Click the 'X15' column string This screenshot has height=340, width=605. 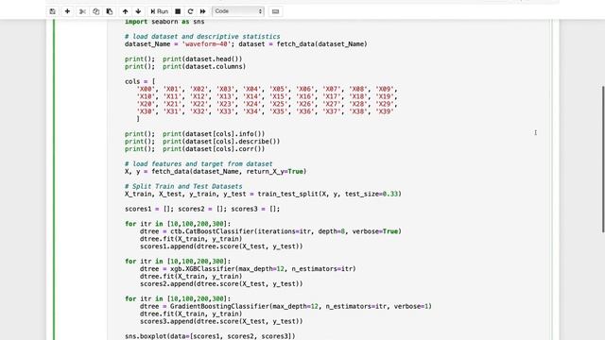tap(278, 96)
